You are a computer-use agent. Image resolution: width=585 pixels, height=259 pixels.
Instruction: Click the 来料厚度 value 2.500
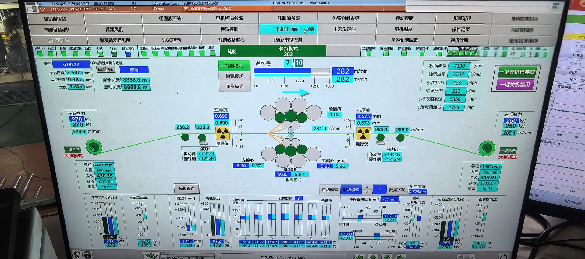(x=74, y=73)
